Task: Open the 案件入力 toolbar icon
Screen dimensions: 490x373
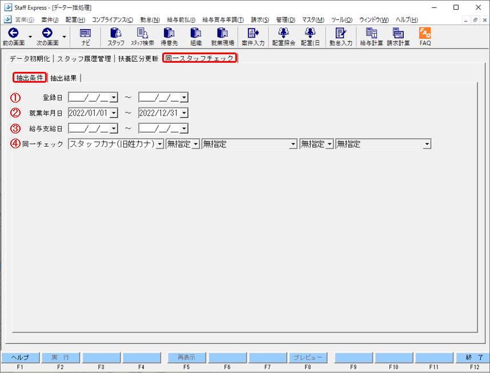Action: pos(253,33)
